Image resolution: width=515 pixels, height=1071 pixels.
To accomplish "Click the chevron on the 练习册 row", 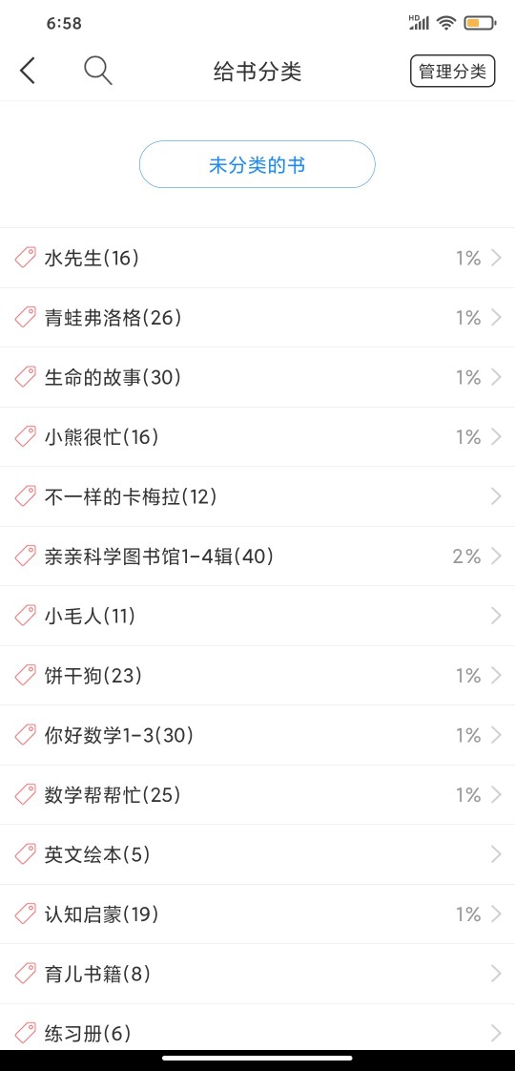I will click(496, 1034).
